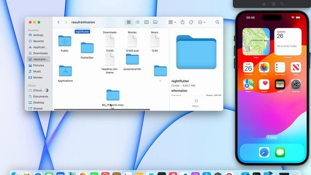The height and width of the screenshot is (175, 311).
Task: Go back with the Finder back arrow
Action: click(58, 22)
